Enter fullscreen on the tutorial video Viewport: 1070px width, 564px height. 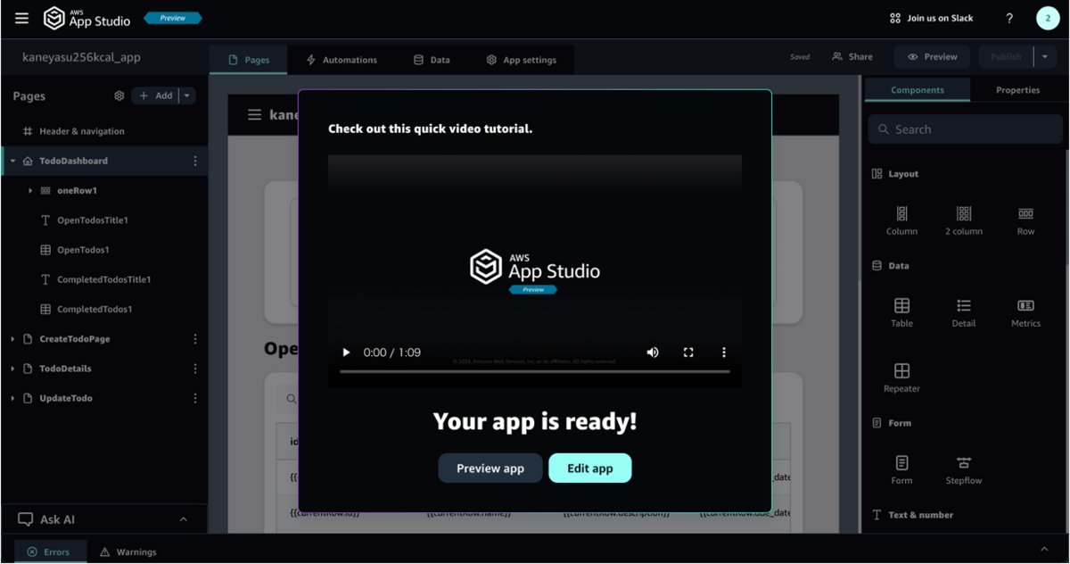click(688, 352)
